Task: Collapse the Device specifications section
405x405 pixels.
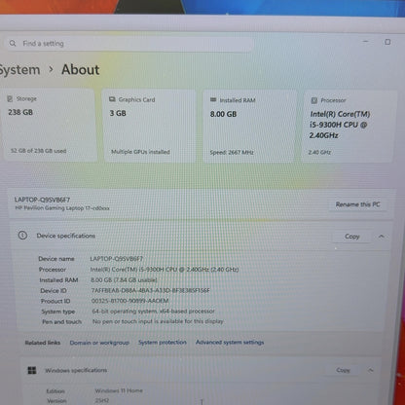Action: coord(382,237)
